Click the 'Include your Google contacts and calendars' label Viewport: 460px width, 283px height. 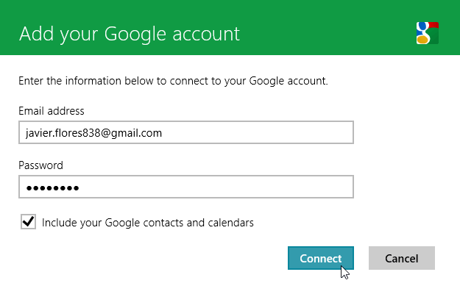pyautogui.click(x=147, y=223)
